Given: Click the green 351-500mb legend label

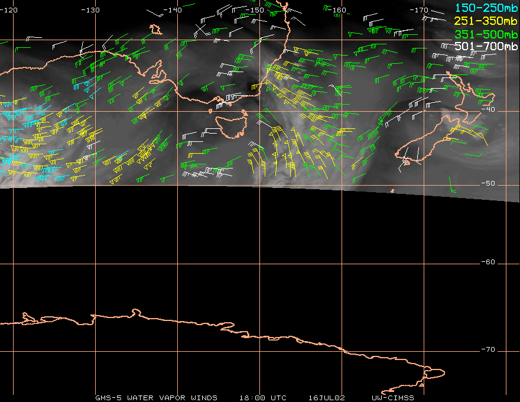Looking at the screenshot, I should tap(486, 33).
